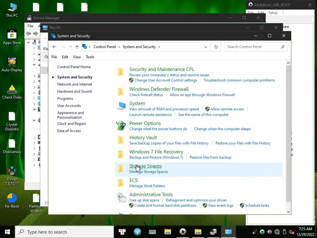This screenshot has height=238, width=317.
Task: Click the taskbar clock showing 7:25 AM
Action: coord(306,232)
